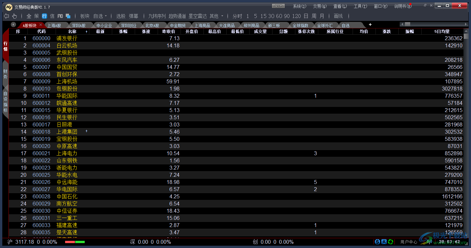Image resolution: width=471 pixels, height=248 pixels.
Task: Click the plus icon to add tab
Action: point(370,25)
